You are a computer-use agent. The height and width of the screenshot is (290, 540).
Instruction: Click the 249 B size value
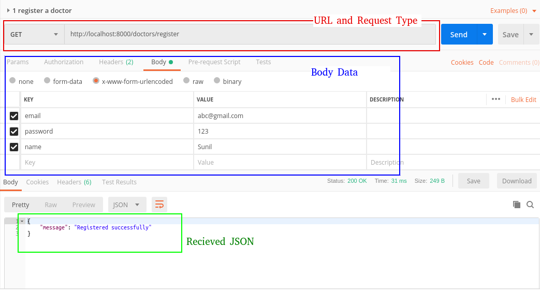(437, 181)
